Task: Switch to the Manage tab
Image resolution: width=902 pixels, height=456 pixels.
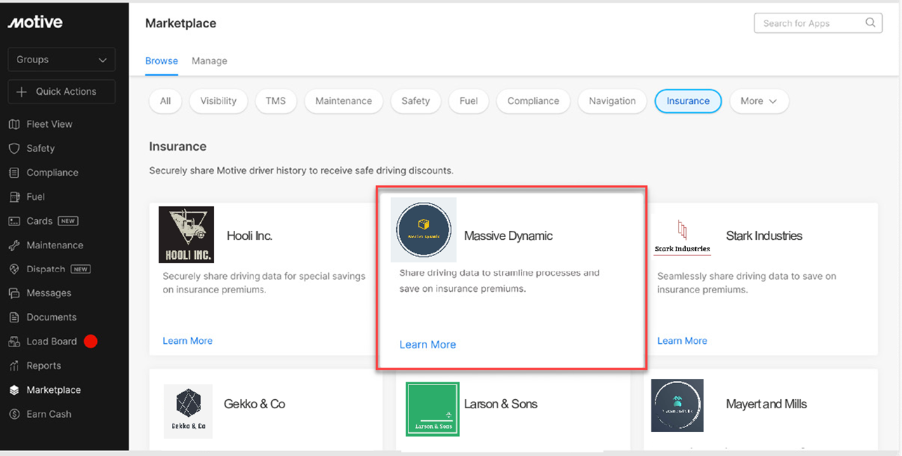Action: click(209, 61)
